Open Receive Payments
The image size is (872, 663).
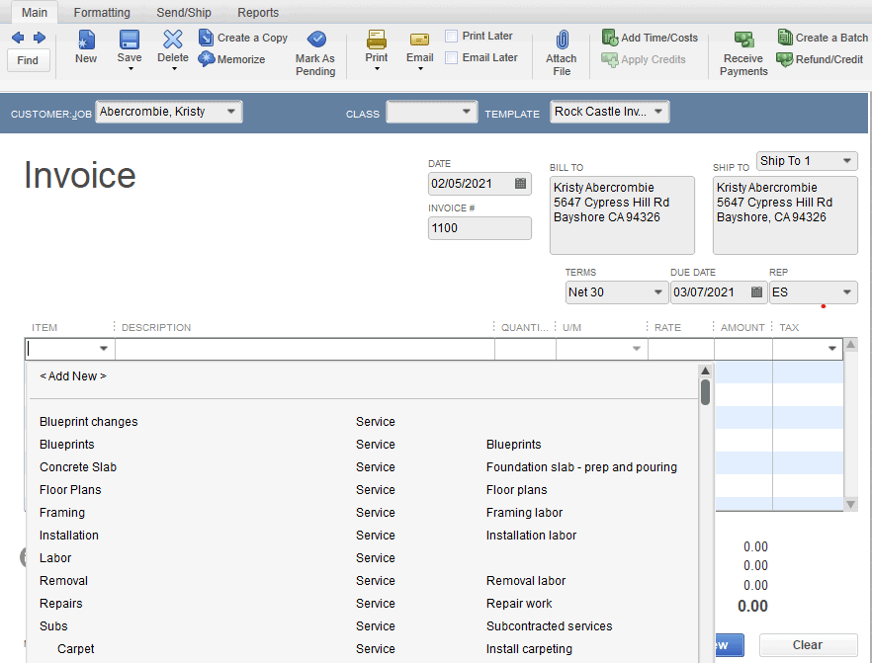point(743,54)
